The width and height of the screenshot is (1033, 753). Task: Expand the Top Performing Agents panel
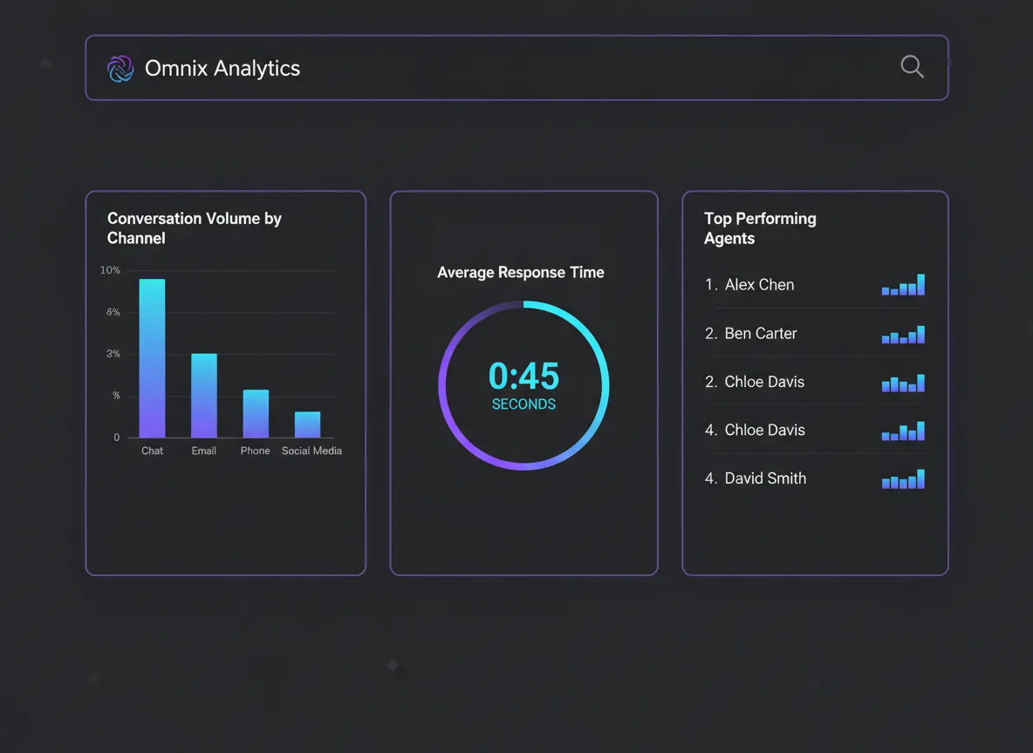coord(814,532)
